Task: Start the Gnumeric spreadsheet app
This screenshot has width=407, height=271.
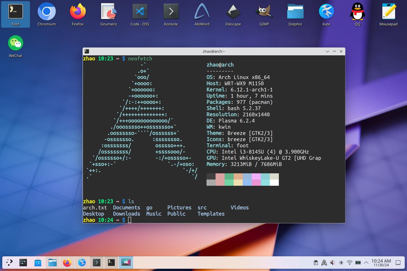Action: (109, 12)
